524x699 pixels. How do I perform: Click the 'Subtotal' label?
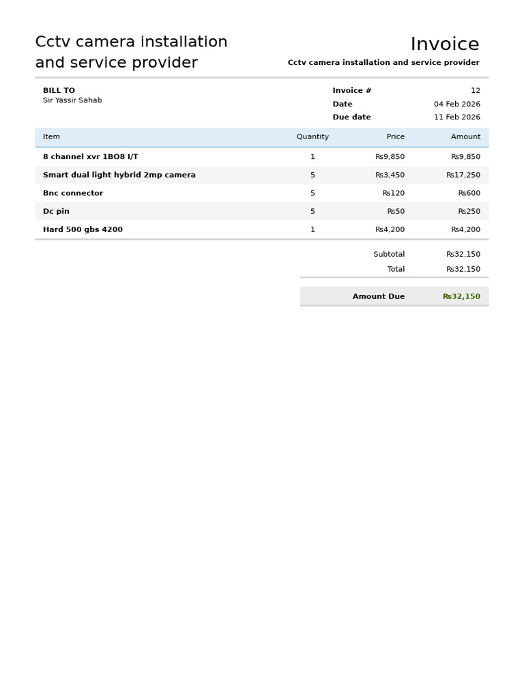pos(389,254)
